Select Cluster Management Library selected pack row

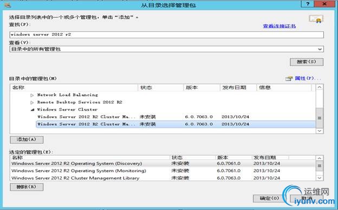163,178
